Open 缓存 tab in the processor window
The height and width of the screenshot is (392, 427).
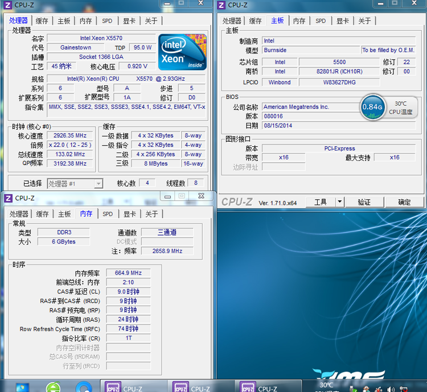(x=42, y=21)
